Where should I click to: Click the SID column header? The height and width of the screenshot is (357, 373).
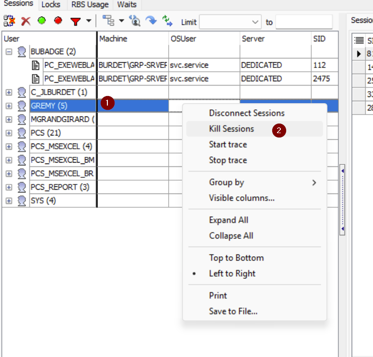(325, 39)
